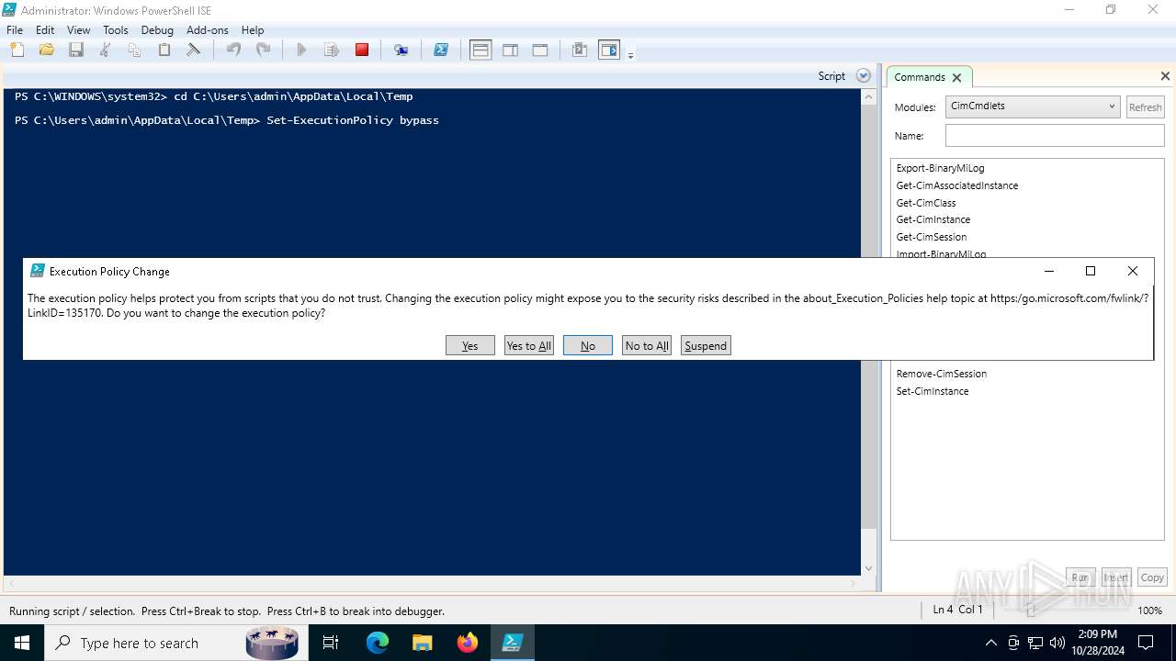Click the New Remote PowerShell Tab icon

pyautogui.click(x=401, y=50)
